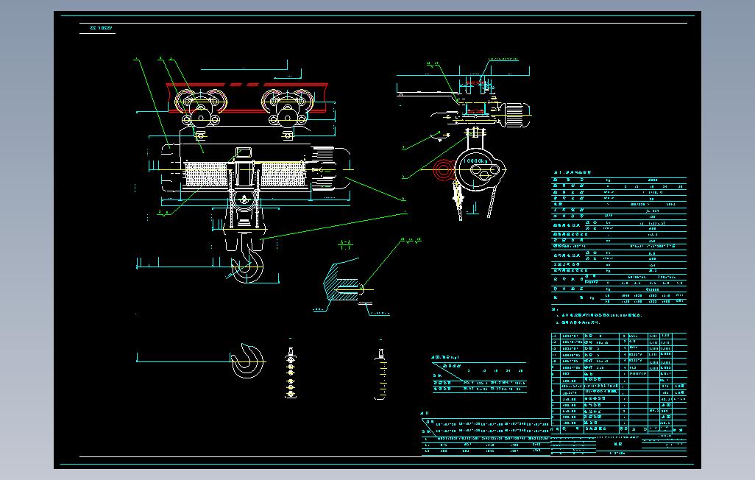Select the hatched A-A section detail
The image size is (755, 480).
point(343,283)
